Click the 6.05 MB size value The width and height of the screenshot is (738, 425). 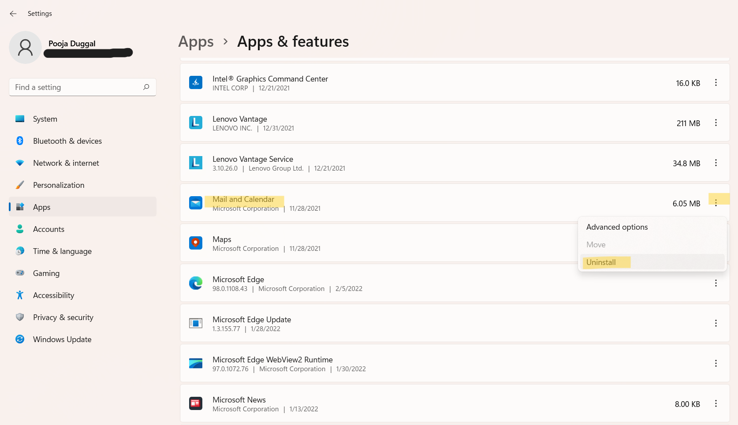(x=686, y=204)
